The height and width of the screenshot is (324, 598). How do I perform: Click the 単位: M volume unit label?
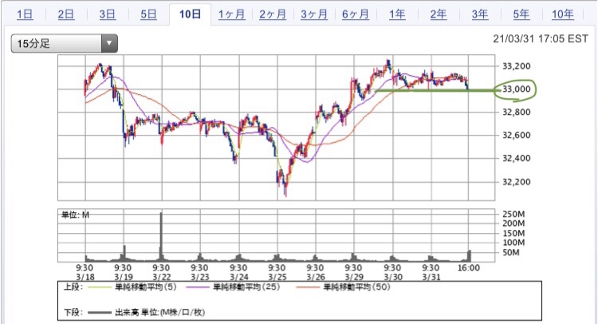pyautogui.click(x=75, y=215)
